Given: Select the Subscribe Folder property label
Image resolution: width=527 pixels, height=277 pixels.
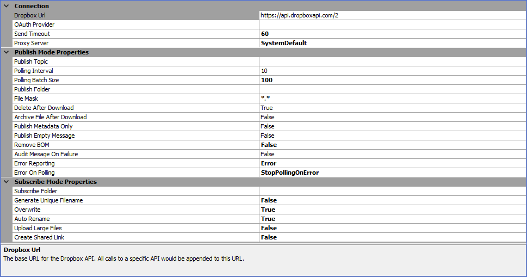Looking at the screenshot, I should click(x=36, y=191).
